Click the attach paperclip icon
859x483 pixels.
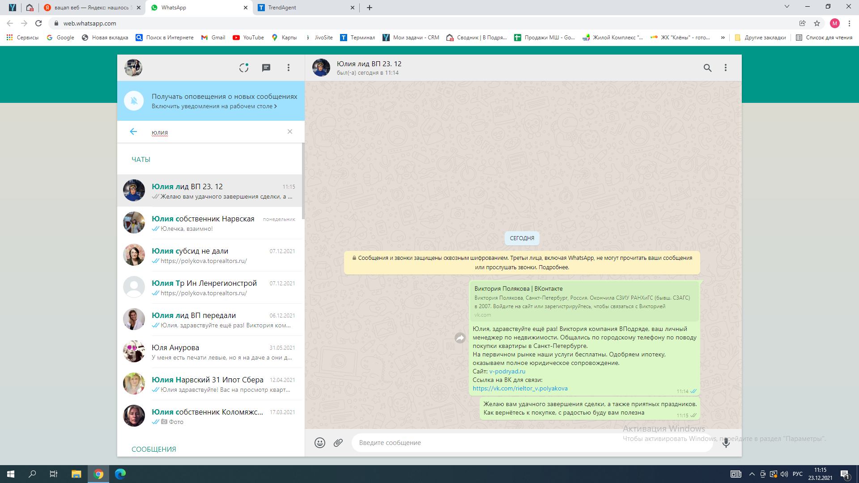click(x=338, y=443)
